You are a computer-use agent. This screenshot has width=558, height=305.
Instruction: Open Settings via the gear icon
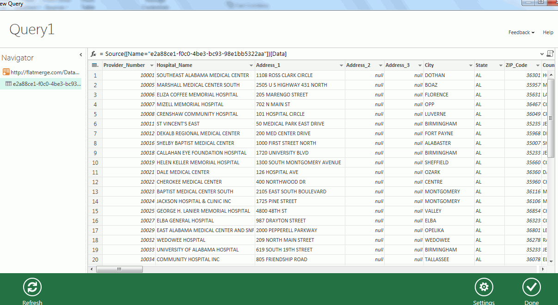coord(484,287)
